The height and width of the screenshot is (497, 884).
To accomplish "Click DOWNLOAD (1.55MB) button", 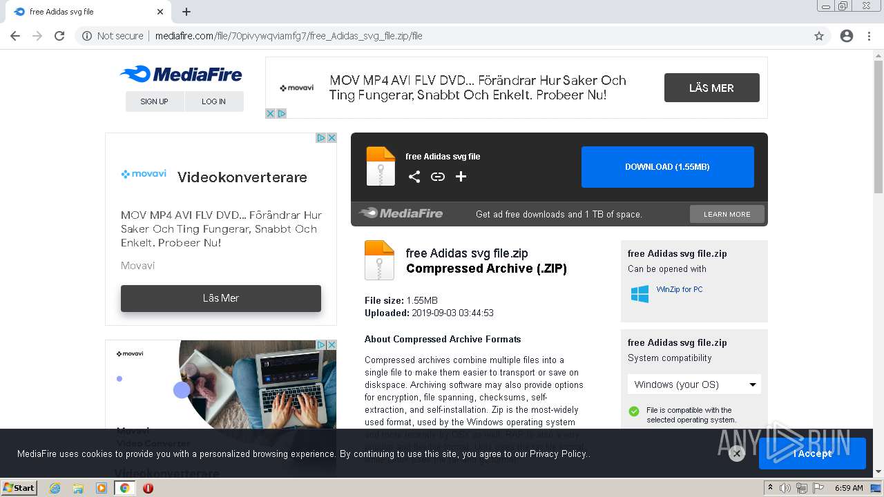I will tap(667, 167).
